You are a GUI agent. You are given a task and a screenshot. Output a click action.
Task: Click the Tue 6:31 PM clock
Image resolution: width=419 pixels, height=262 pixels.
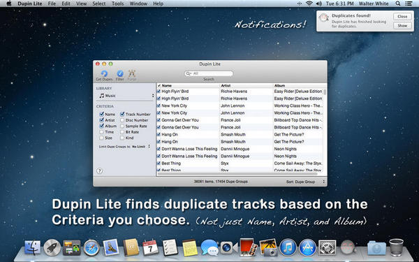tap(339, 3)
